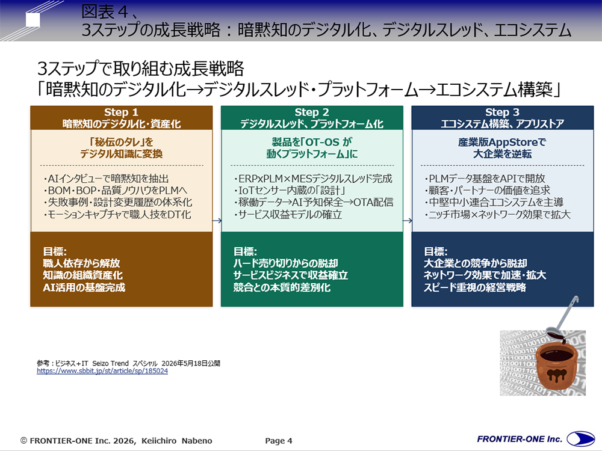Image resolution: width=602 pixels, height=451 pixels.
Task: Click the goal サービスビジネスで収益確立
Action: 291,275
